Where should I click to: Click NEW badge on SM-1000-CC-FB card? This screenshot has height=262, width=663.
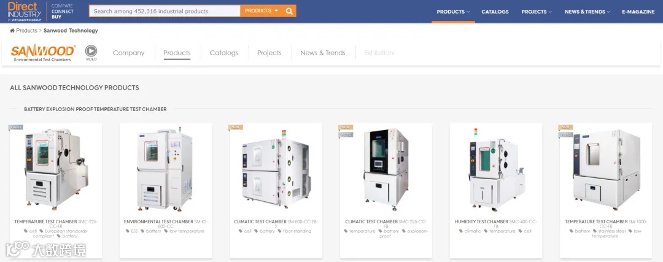coord(565,127)
